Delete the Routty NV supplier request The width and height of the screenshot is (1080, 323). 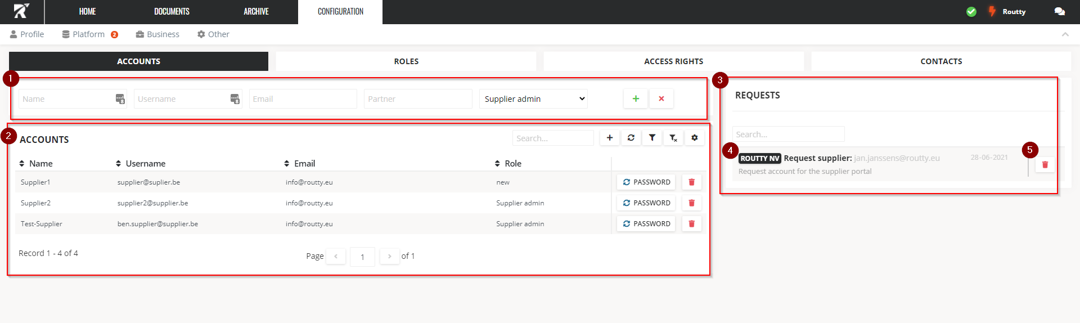(x=1045, y=165)
